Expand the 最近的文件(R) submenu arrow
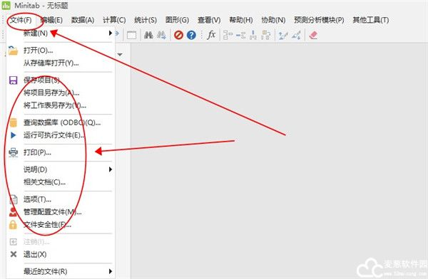428x279 pixels. [111, 271]
